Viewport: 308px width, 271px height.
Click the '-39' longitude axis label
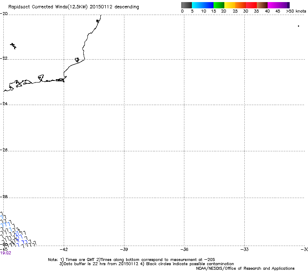click(x=124, y=250)
